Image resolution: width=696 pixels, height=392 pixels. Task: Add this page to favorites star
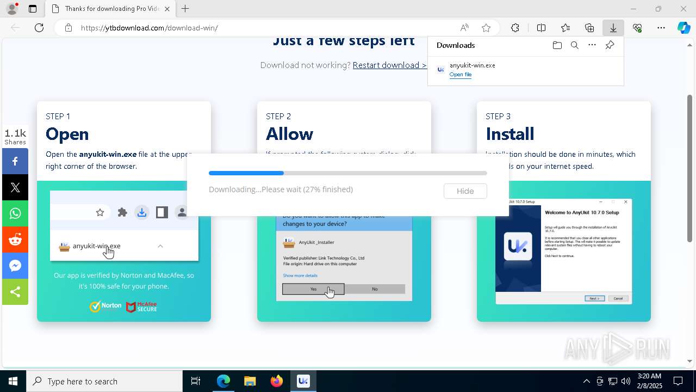point(486,28)
